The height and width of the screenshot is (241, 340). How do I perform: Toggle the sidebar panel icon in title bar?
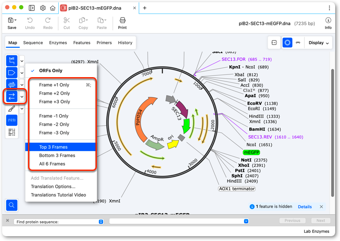pos(32,8)
